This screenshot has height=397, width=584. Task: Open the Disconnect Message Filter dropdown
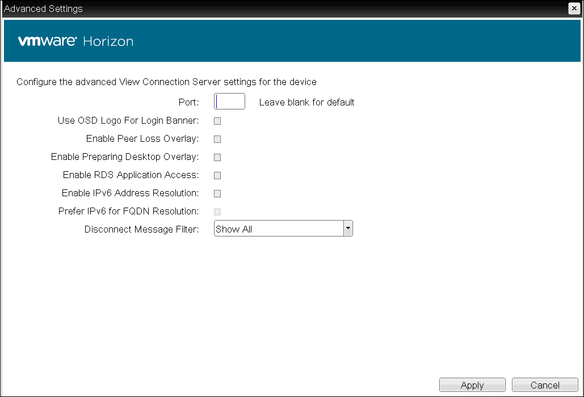tap(283, 229)
